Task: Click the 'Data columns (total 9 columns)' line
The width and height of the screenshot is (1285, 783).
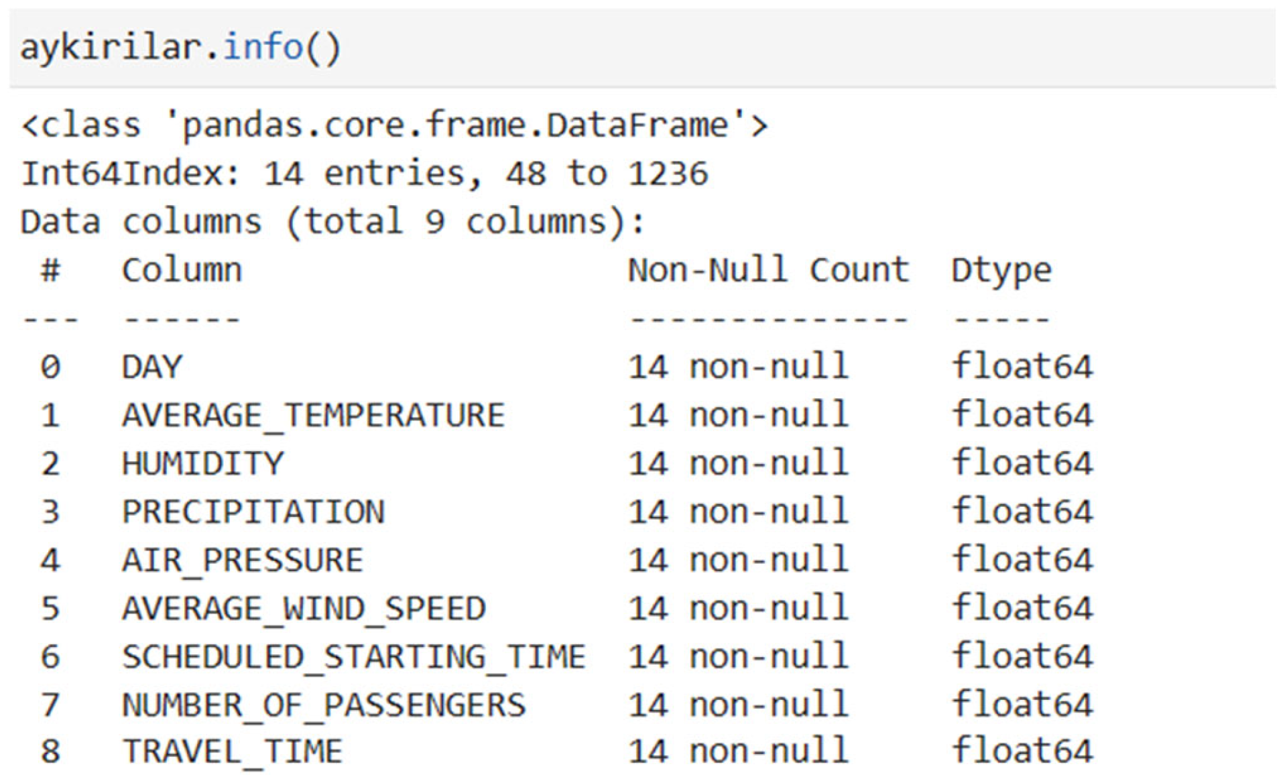Action: (332, 222)
